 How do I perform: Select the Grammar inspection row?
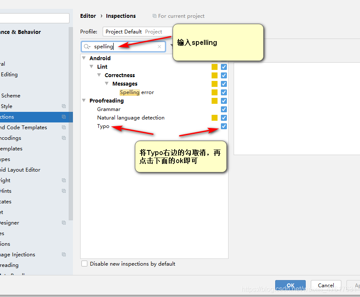coord(154,109)
